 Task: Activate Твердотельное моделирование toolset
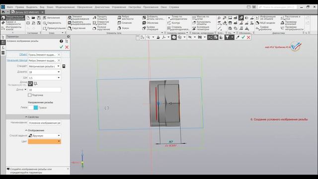13,18
